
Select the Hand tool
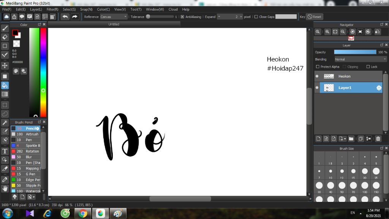5,189
